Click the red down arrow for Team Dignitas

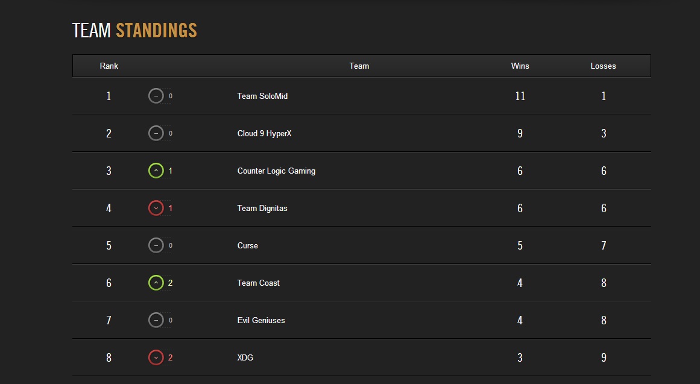pyautogui.click(x=156, y=208)
